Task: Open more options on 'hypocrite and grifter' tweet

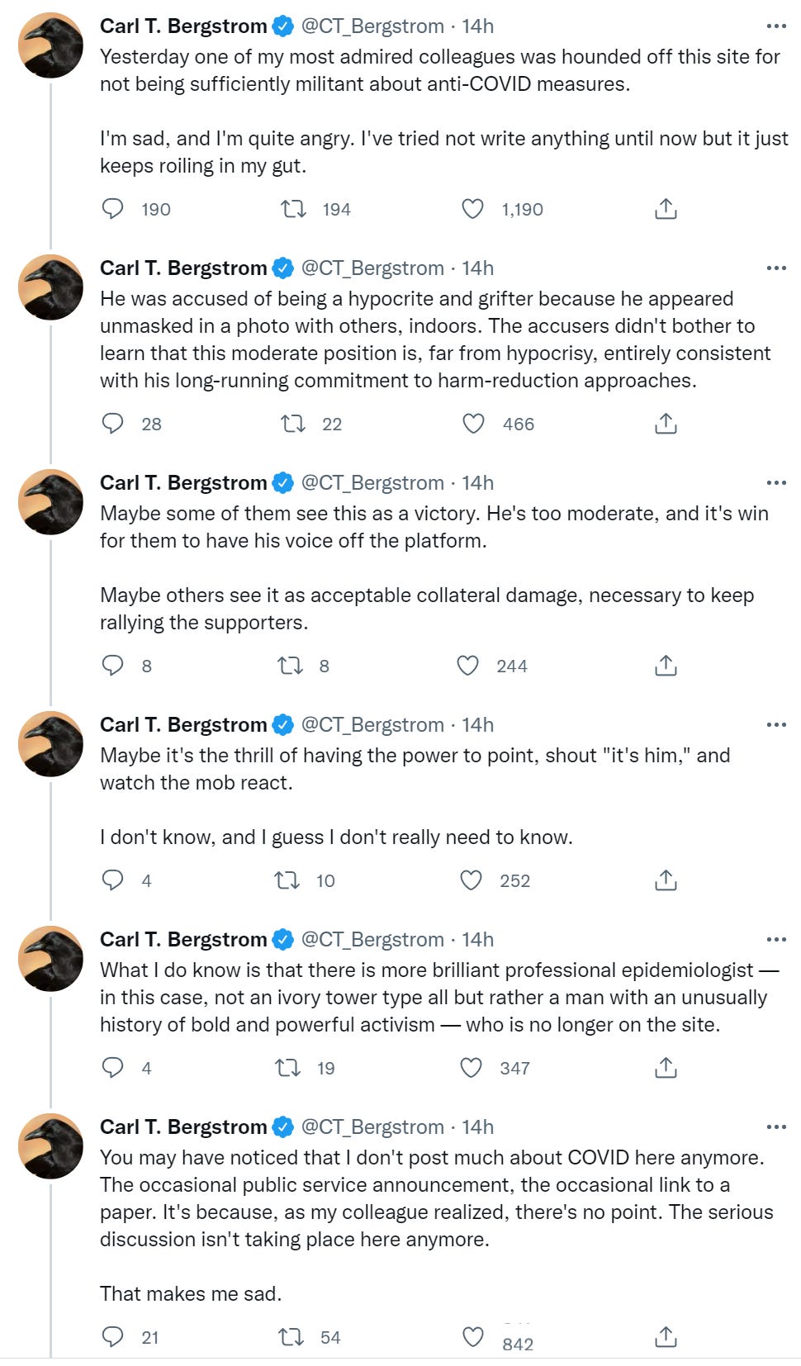Action: click(776, 268)
